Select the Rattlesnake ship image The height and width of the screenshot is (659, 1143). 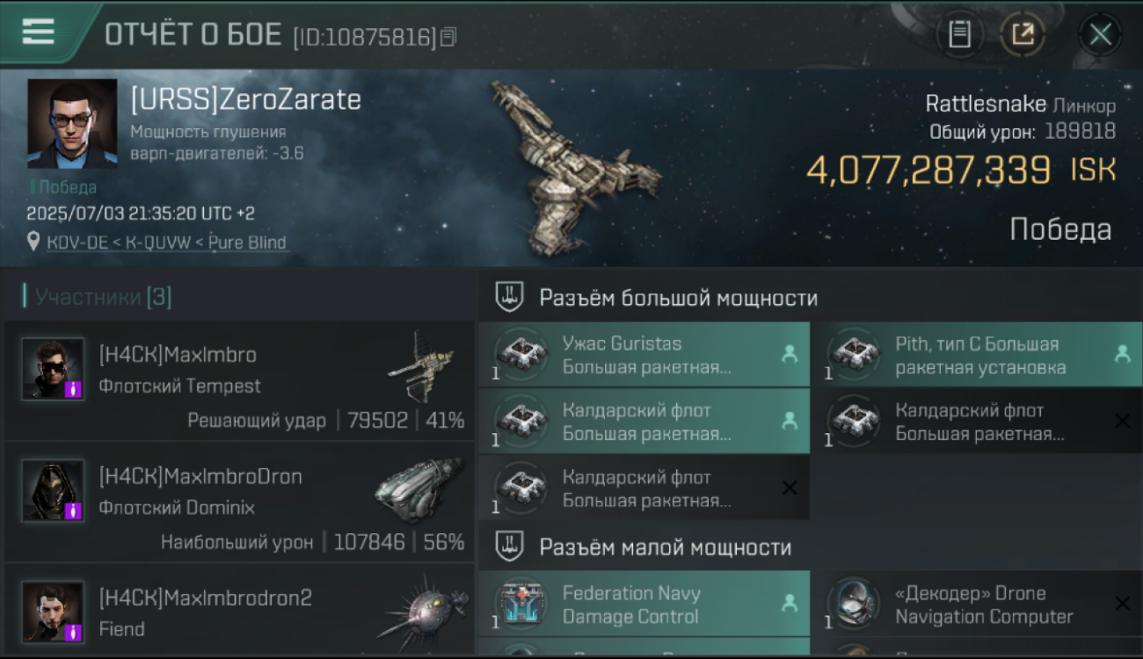pos(576,165)
